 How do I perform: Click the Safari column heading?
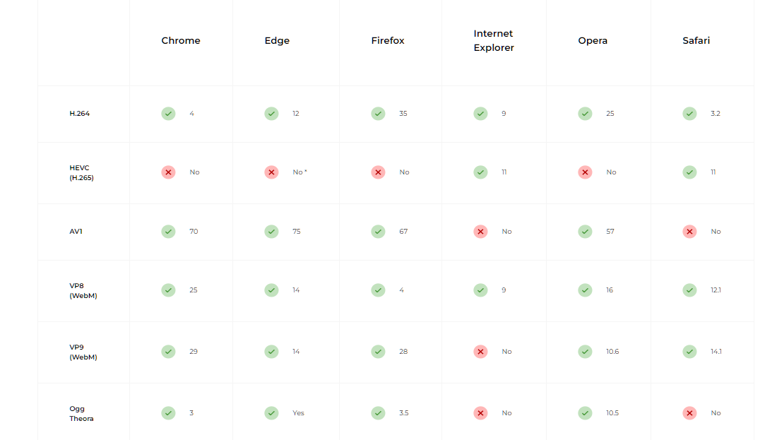696,41
